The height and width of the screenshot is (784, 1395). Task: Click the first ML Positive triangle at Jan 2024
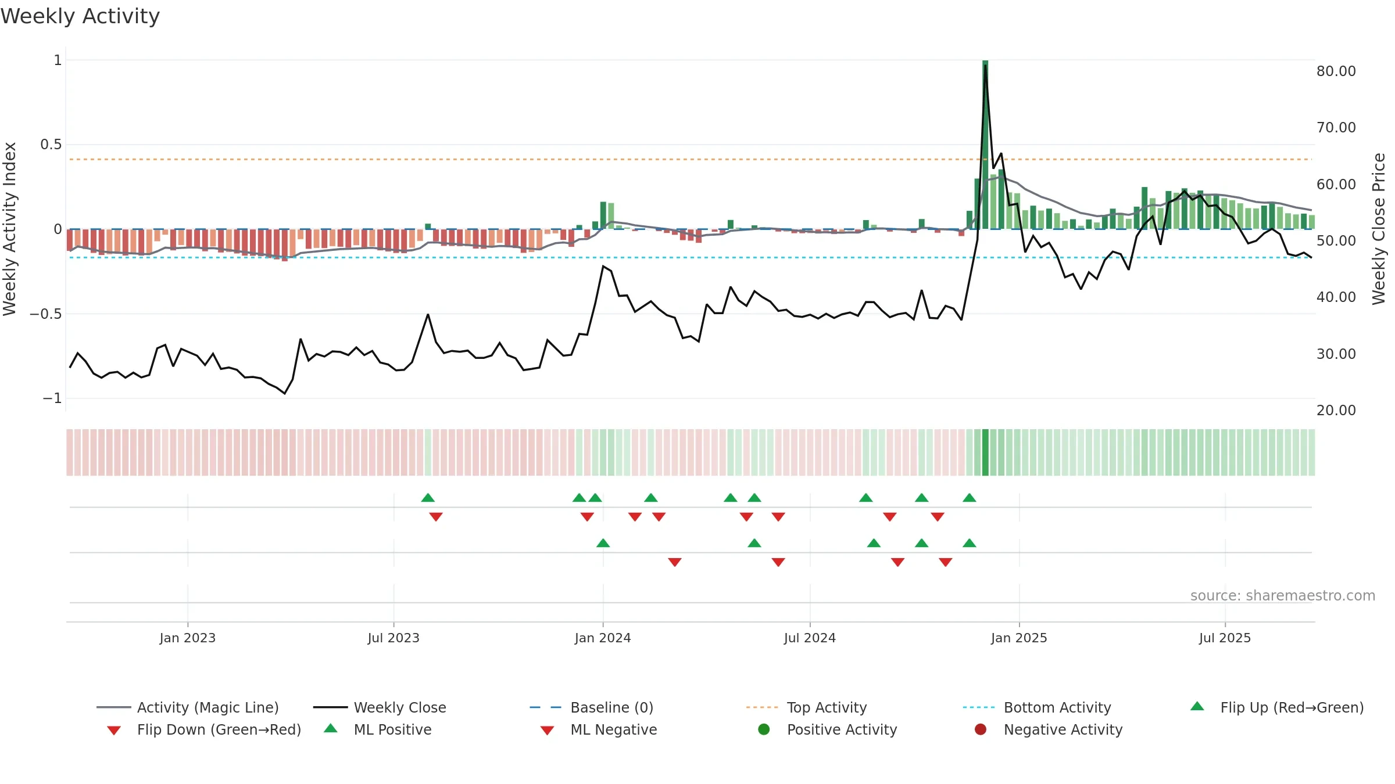[x=603, y=543]
